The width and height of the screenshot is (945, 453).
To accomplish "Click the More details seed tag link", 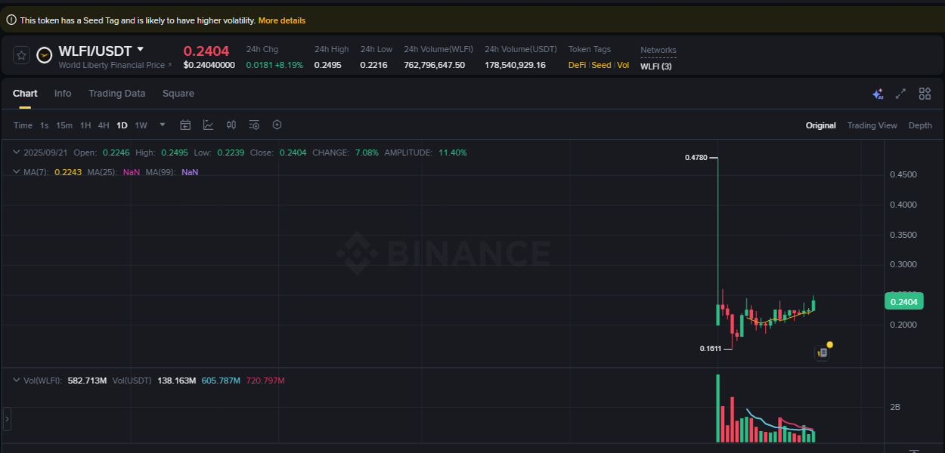I will pos(282,20).
